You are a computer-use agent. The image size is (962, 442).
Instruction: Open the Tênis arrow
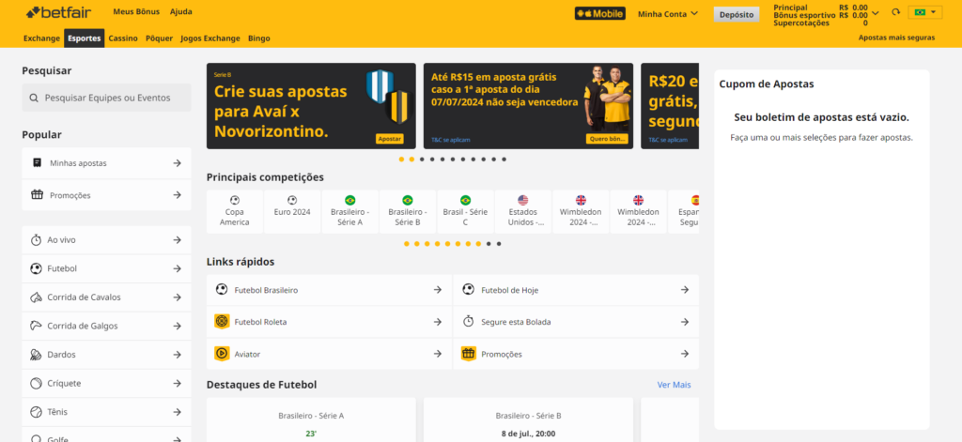coord(178,412)
